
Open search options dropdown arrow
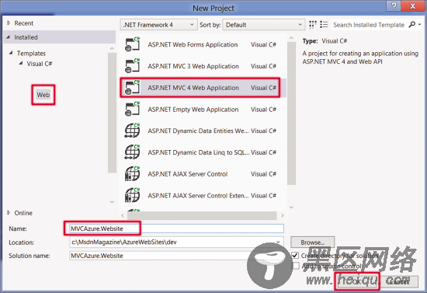[x=420, y=25]
